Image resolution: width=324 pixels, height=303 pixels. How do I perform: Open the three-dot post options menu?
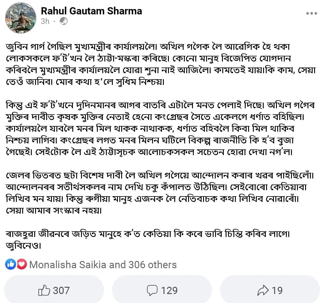(x=311, y=13)
